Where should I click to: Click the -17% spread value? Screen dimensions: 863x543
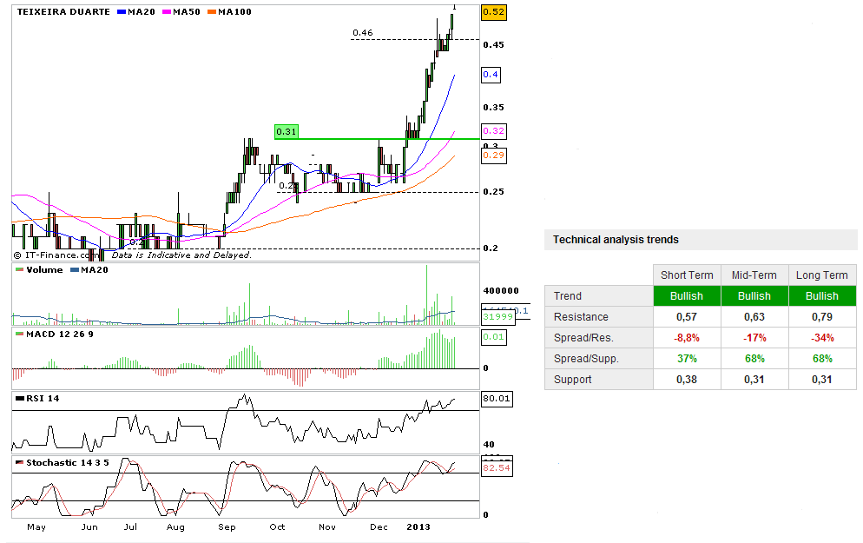[x=754, y=338]
